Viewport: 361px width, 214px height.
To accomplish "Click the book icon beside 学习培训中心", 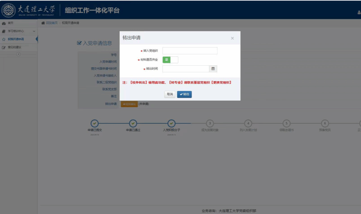I will [4, 31].
